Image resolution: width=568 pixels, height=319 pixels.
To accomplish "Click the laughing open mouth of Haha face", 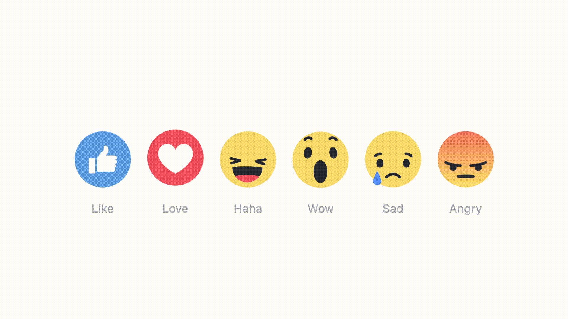I will [x=248, y=175].
